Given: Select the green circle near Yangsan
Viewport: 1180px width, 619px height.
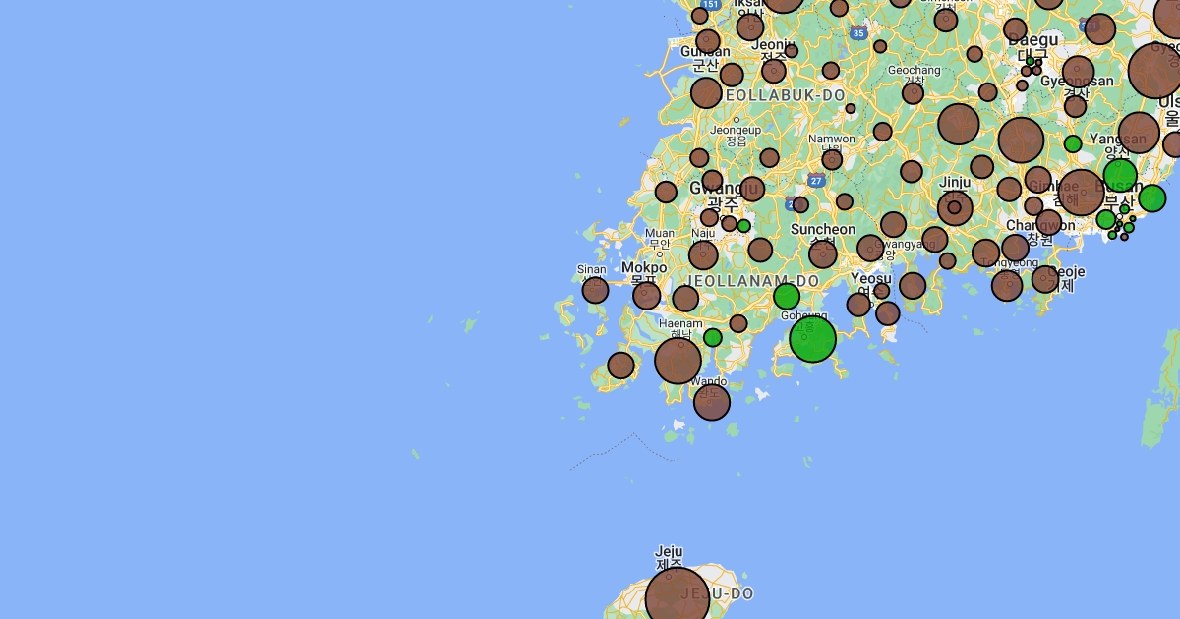Looking at the screenshot, I should point(1073,143).
